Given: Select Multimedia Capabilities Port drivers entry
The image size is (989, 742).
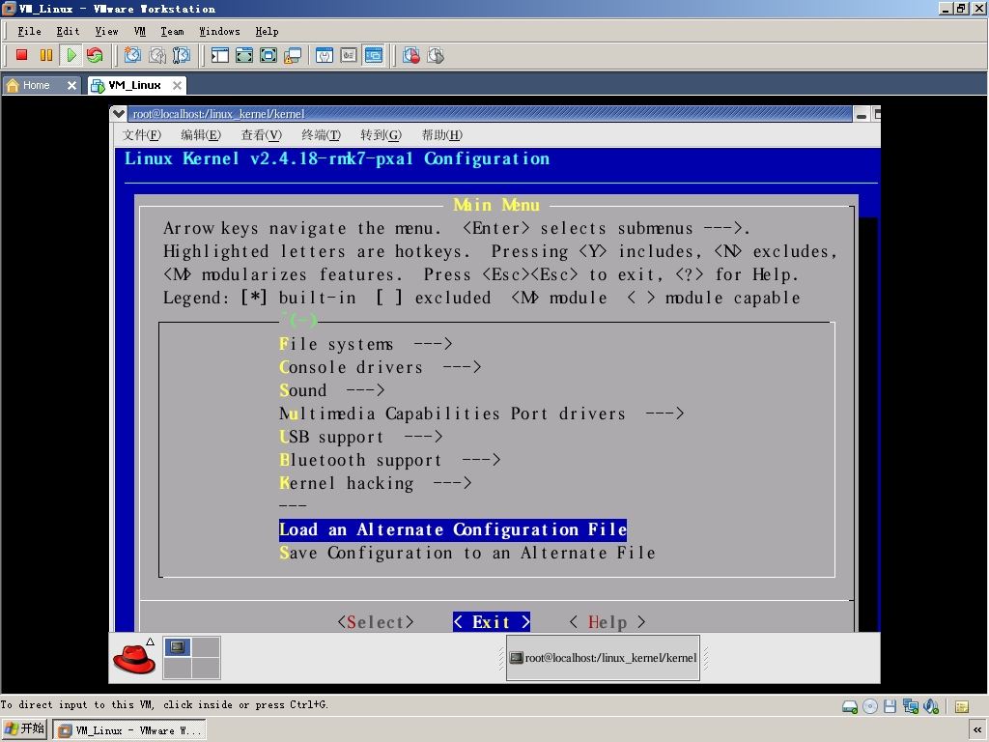Looking at the screenshot, I should point(481,414).
